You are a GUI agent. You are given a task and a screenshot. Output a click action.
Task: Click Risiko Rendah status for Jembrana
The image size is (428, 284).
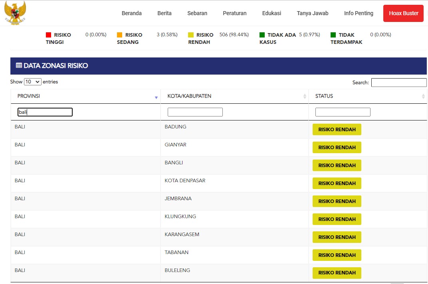point(337,201)
